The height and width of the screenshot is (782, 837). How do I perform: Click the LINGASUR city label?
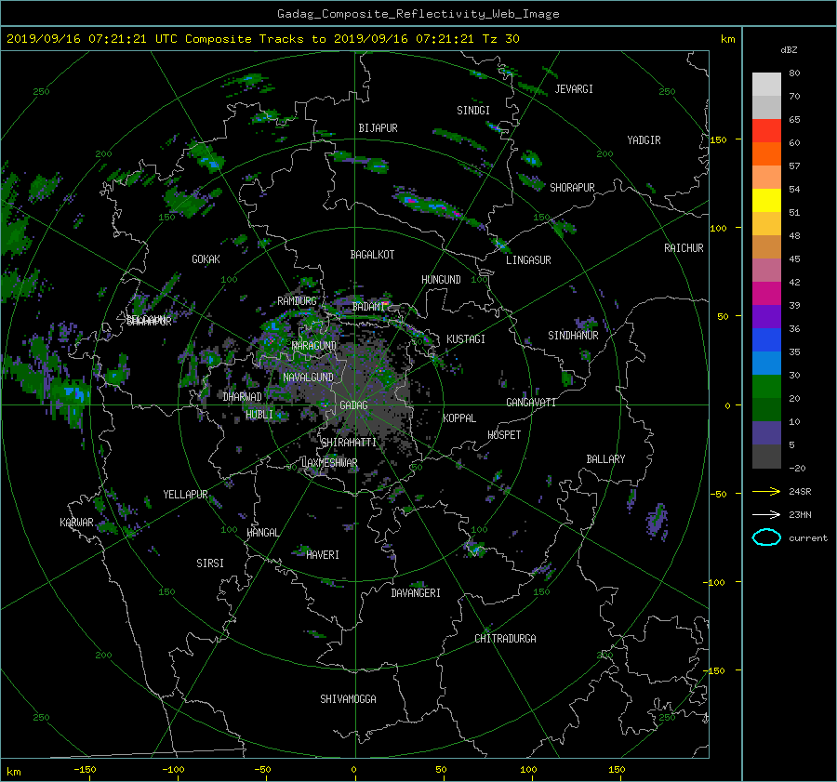528,260
